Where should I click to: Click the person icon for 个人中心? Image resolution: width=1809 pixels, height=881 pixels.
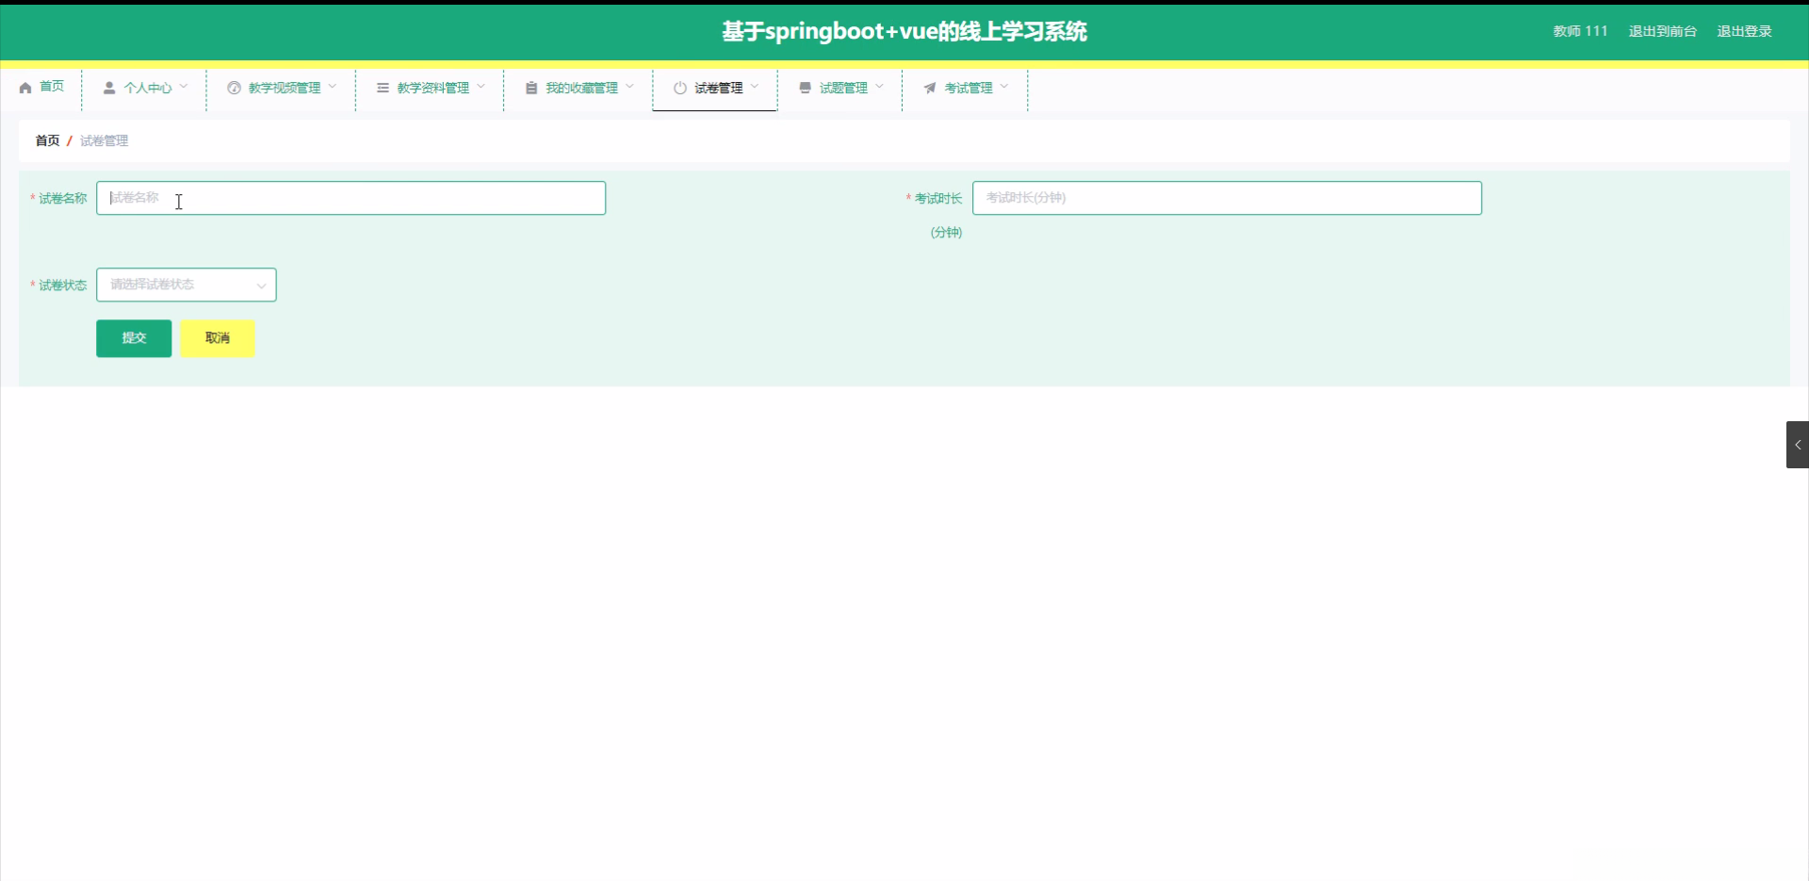click(x=109, y=88)
